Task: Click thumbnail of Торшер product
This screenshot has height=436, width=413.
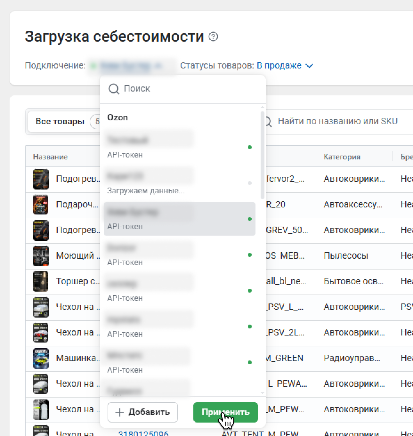Action: coord(41,281)
